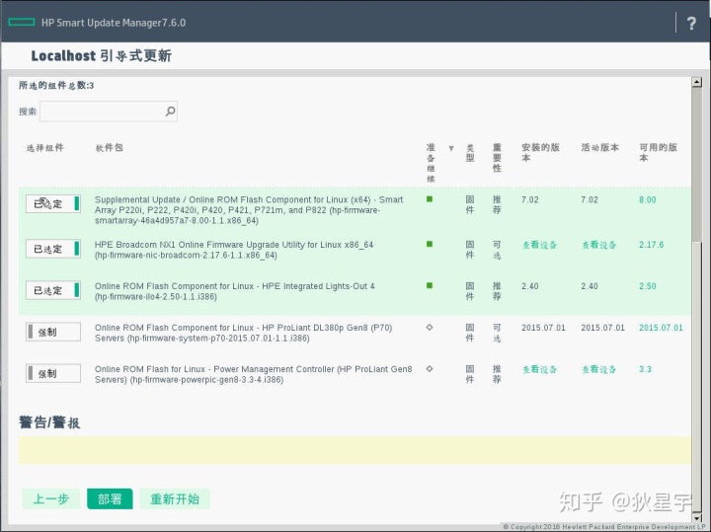Click the 重要性 column header
711x532 pixels.
coord(497,158)
